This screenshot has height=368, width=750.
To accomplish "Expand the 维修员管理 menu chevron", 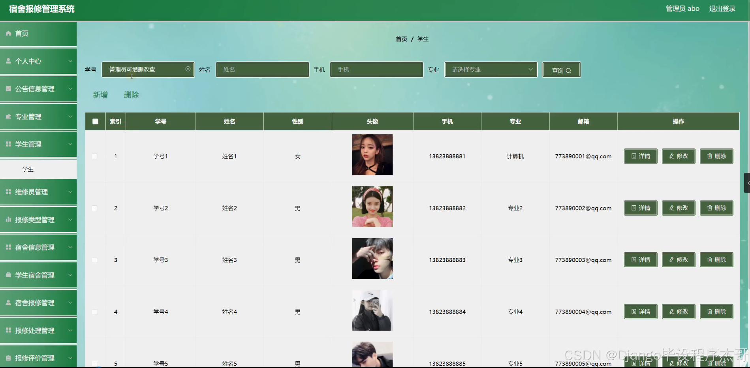I will point(70,192).
